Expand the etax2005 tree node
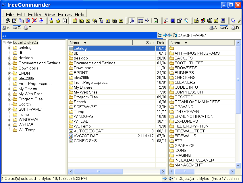This screenshot has height=183, width=243. (x=9, y=79)
